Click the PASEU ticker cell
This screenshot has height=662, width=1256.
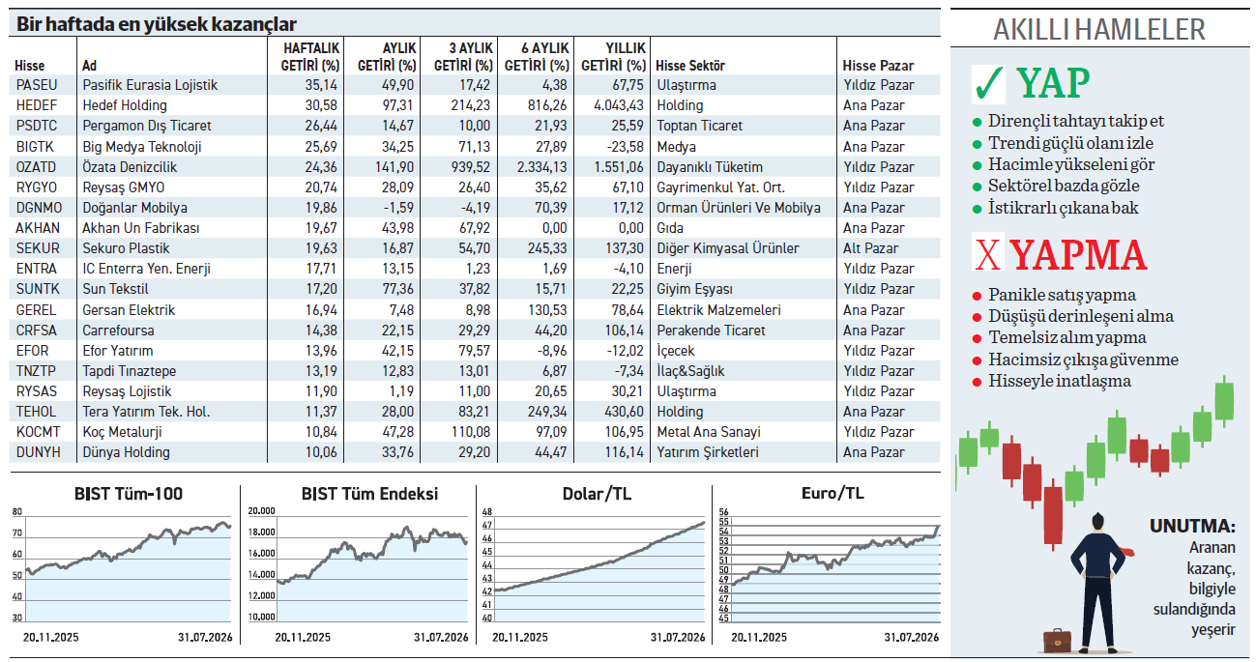tap(36, 85)
